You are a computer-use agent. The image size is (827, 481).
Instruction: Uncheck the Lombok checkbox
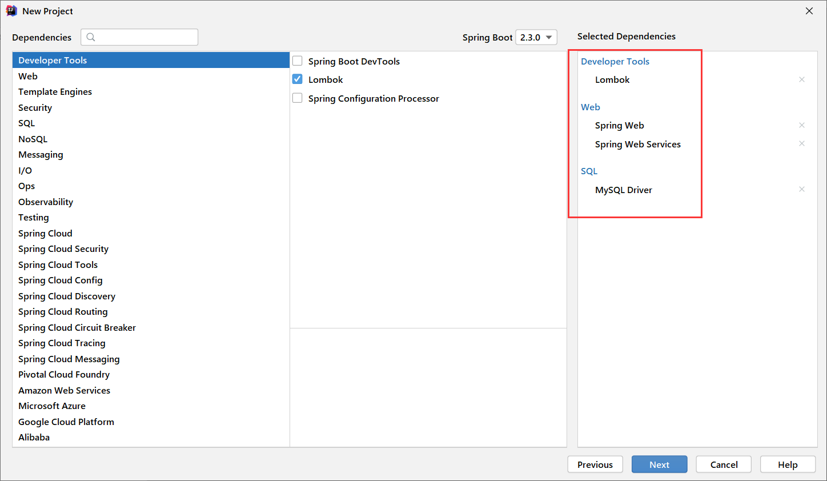pos(298,79)
